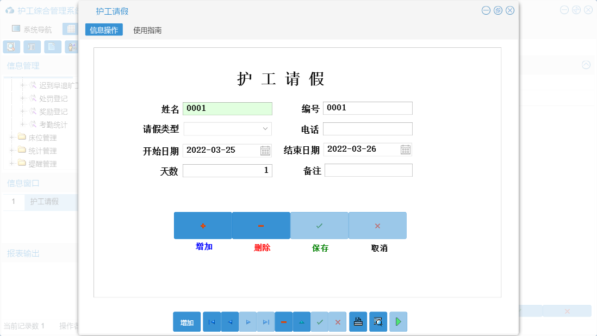Open the 结束日期 calendar picker
The image size is (597, 336).
[x=406, y=150]
